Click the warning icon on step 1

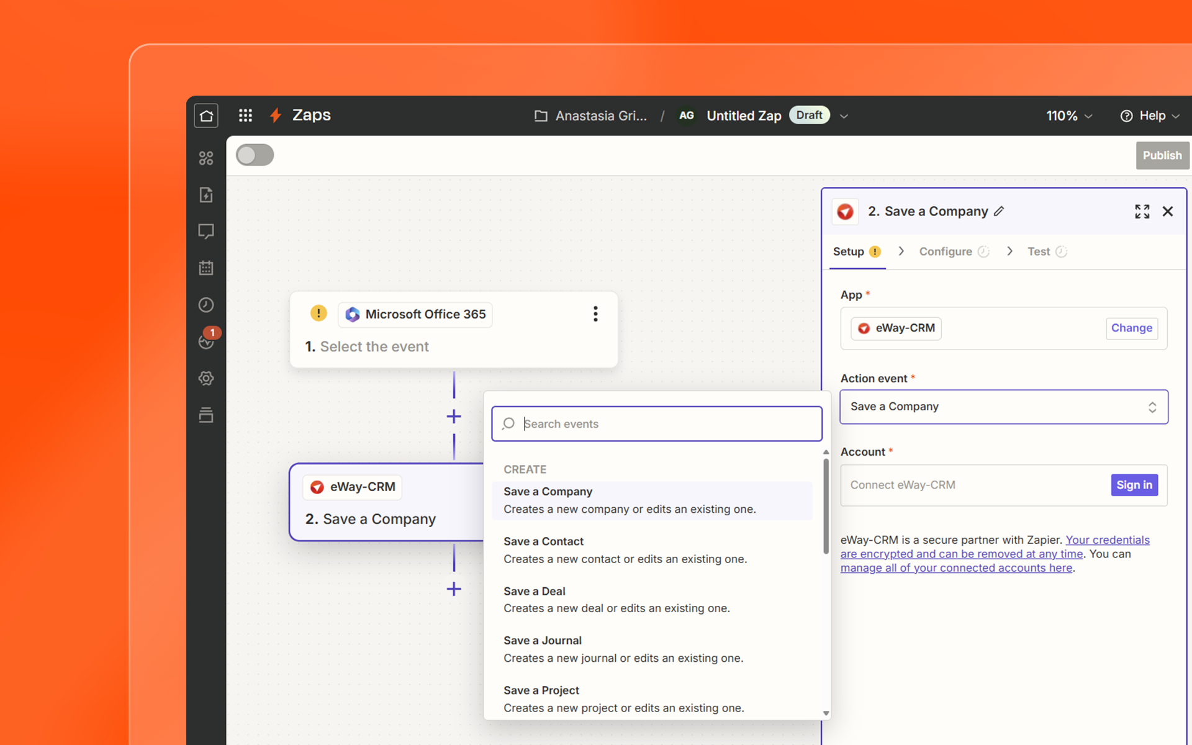point(318,313)
